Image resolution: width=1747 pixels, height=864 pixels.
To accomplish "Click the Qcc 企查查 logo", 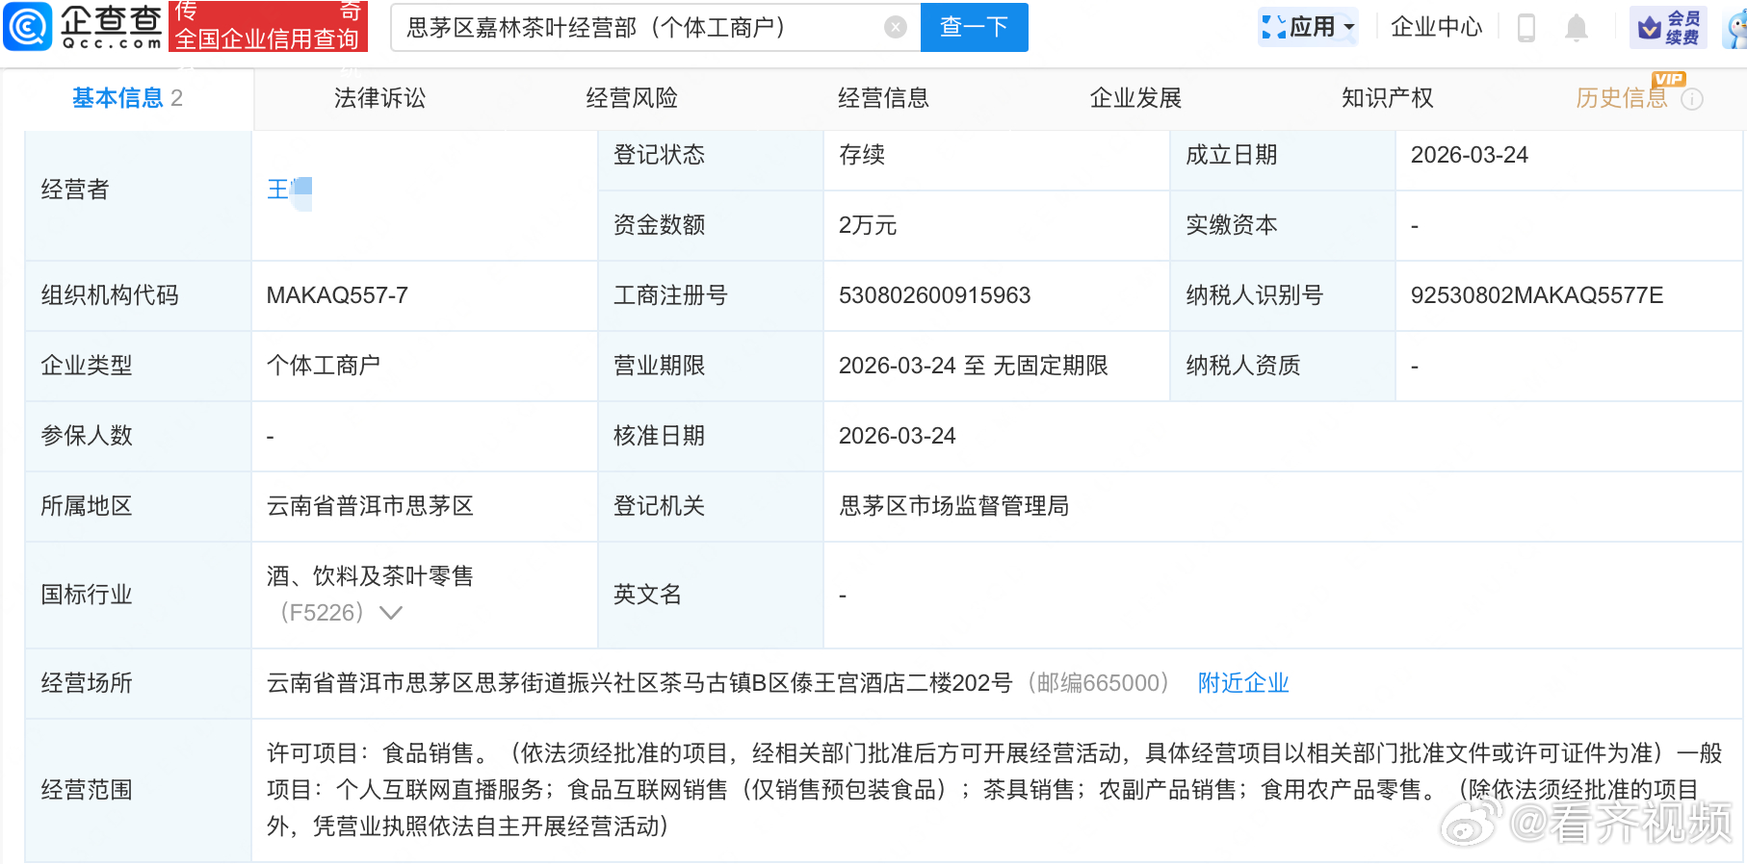I will tap(83, 26).
